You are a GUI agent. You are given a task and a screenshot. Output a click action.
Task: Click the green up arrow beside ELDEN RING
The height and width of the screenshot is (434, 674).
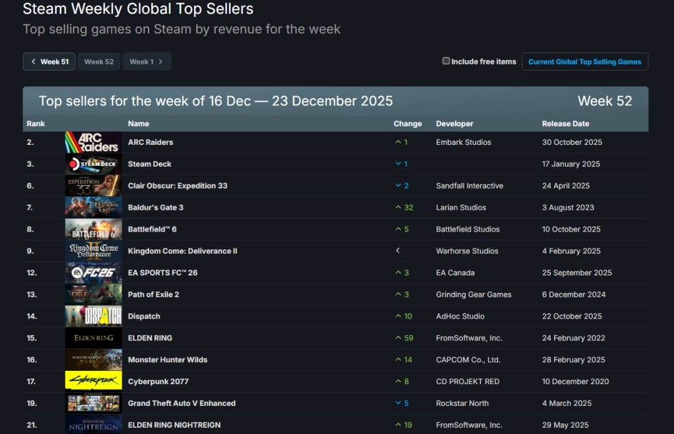[x=399, y=338]
